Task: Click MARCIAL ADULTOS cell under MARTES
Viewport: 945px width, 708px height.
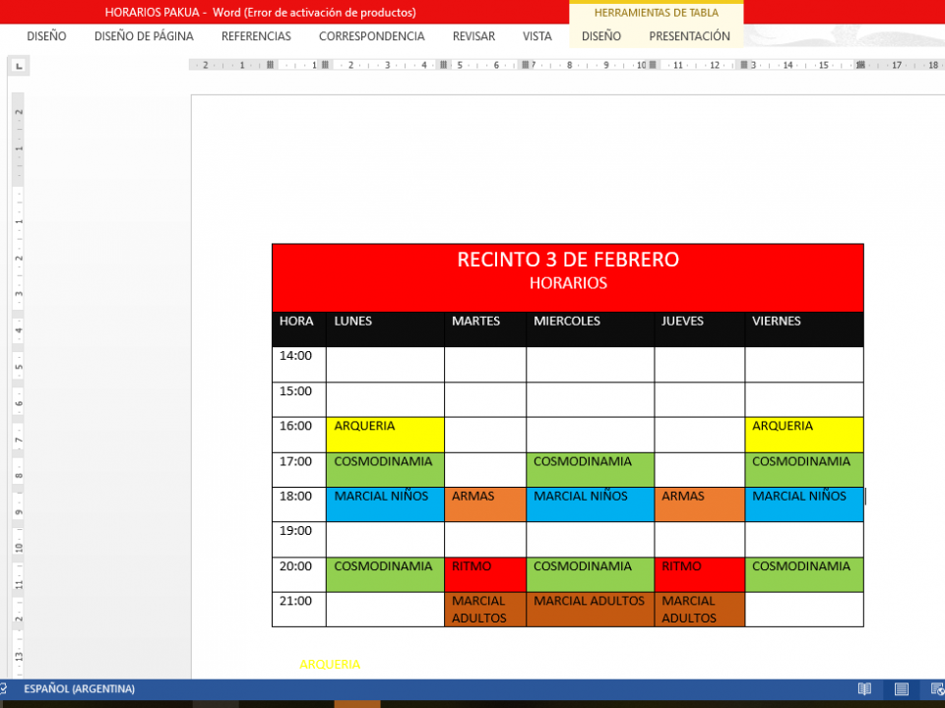Action: [x=485, y=610]
